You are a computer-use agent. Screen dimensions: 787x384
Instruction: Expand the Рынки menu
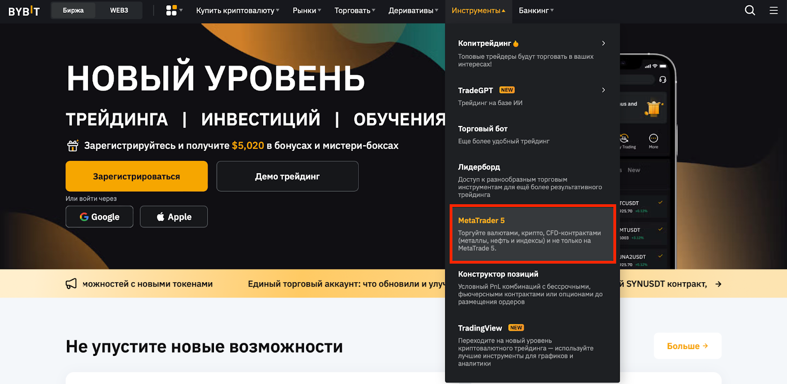(x=307, y=10)
